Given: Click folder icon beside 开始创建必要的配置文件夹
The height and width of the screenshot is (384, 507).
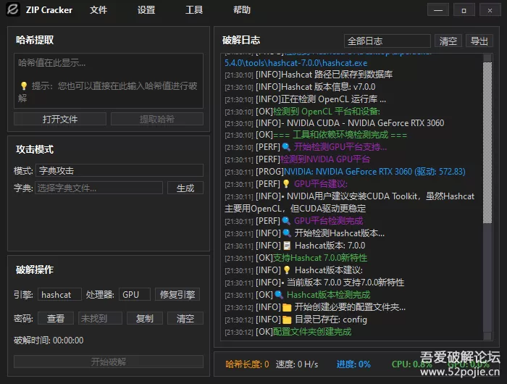Looking at the screenshot, I should coord(287,307).
